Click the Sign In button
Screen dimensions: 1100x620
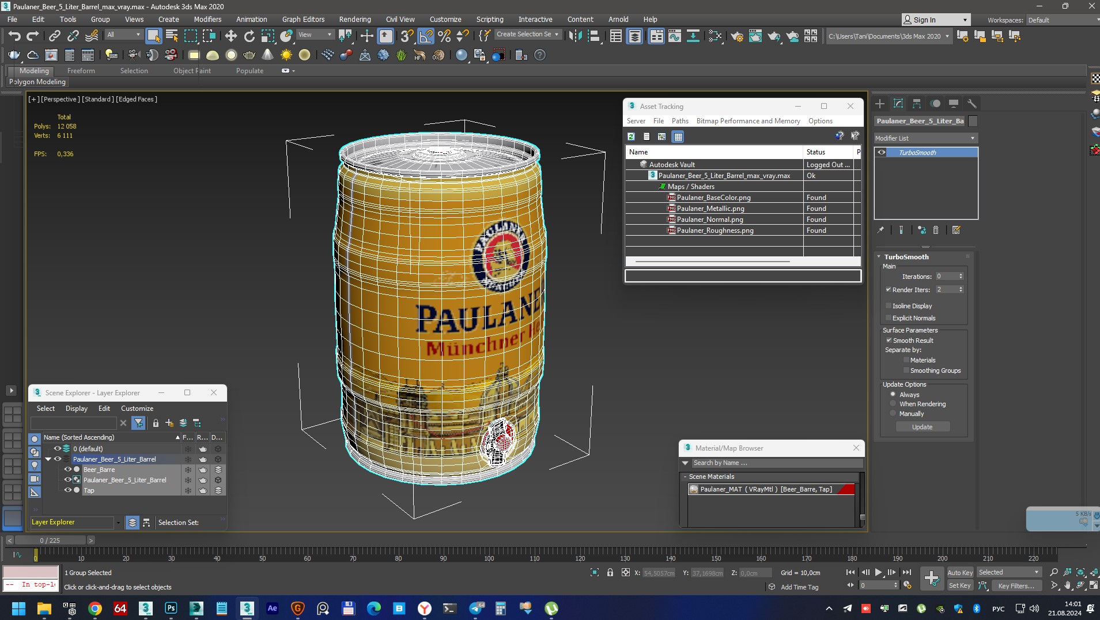coord(936,20)
